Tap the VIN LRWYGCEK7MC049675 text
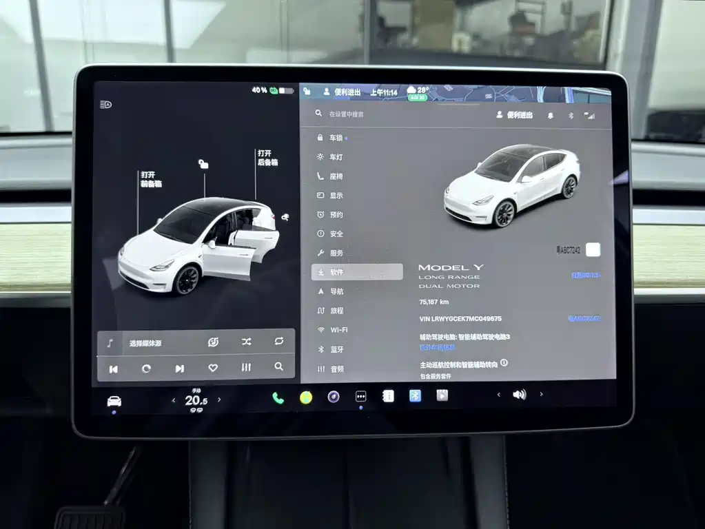 point(460,319)
